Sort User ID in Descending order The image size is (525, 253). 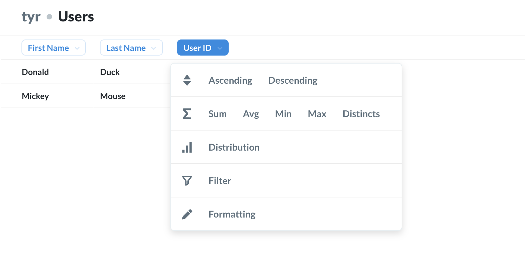pos(293,80)
